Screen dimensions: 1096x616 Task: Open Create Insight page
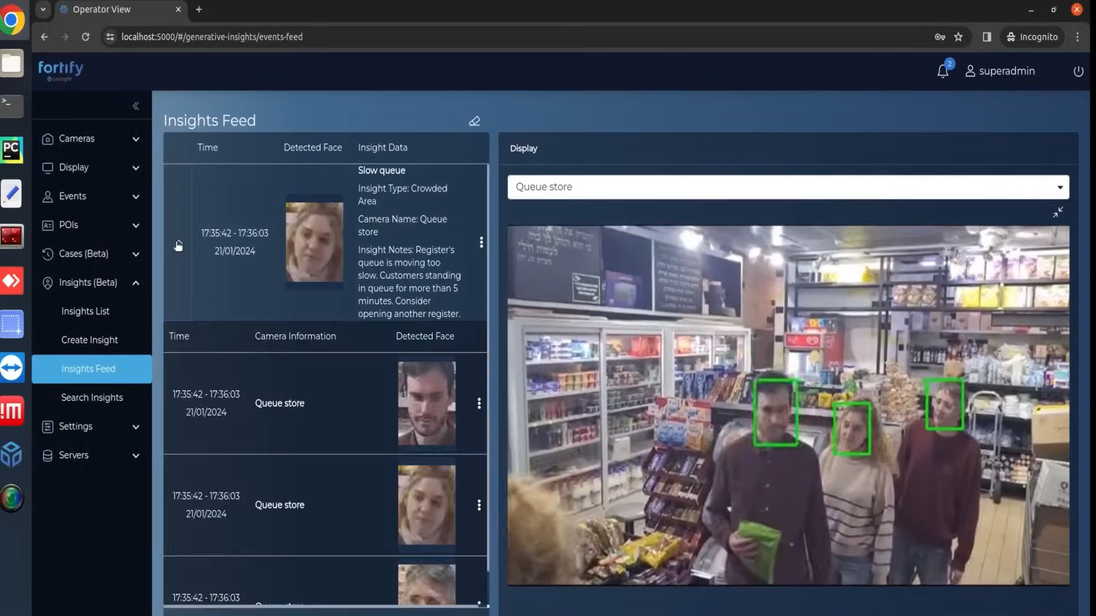click(x=90, y=340)
